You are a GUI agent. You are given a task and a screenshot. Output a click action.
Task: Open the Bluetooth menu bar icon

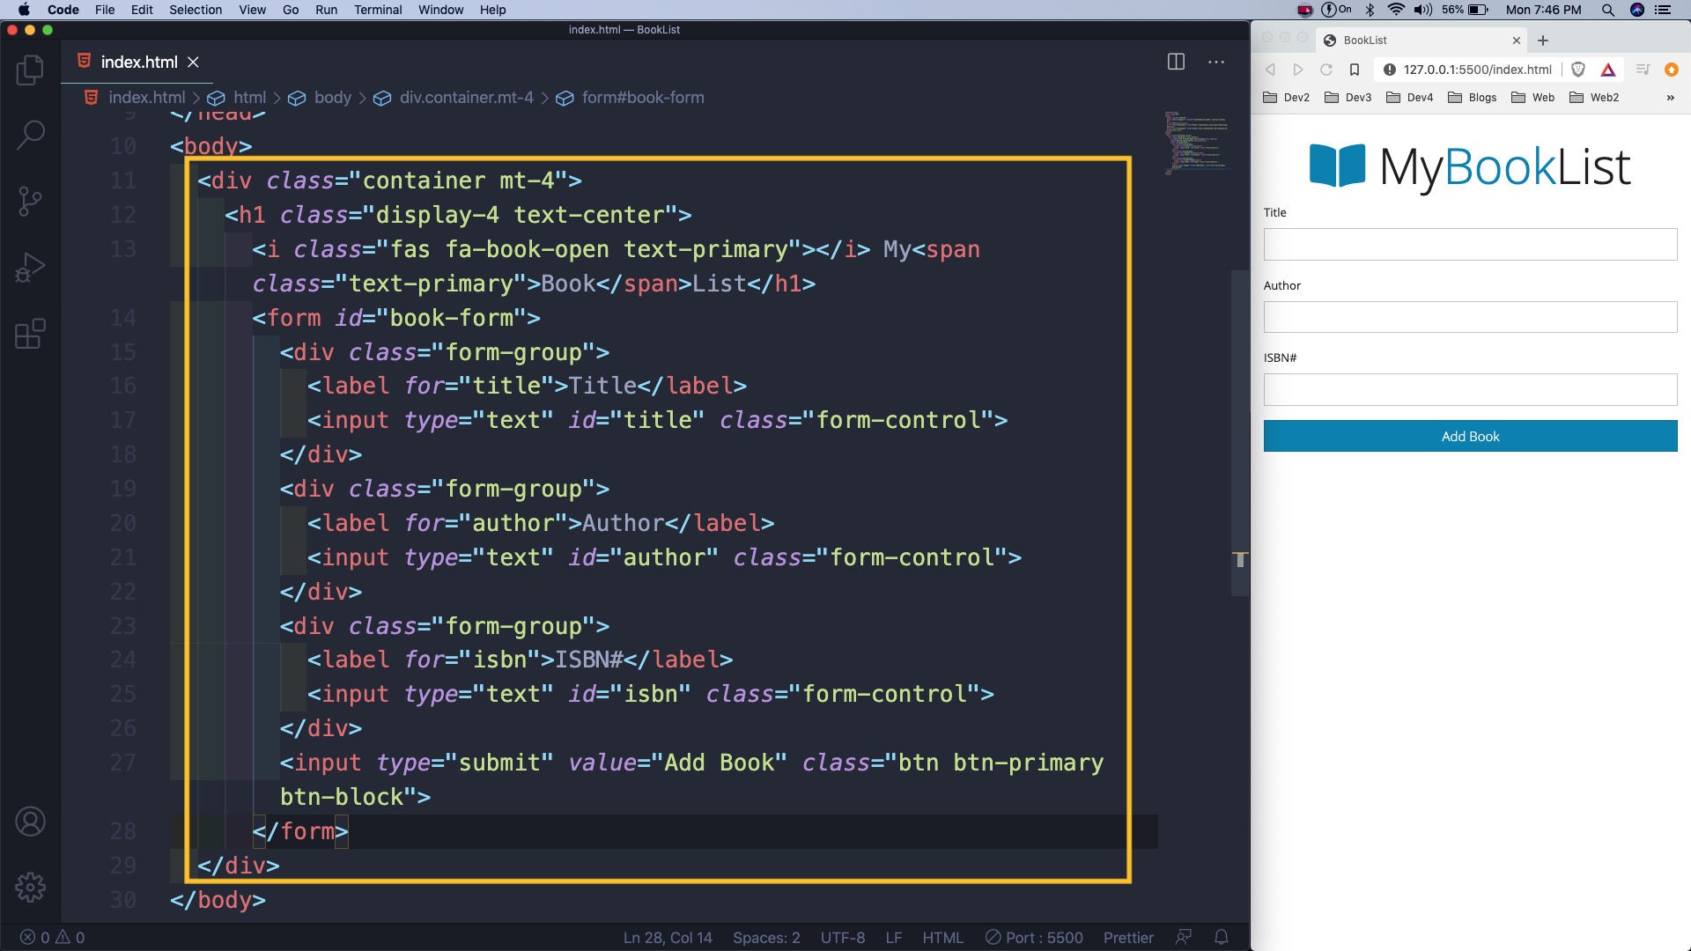point(1370,10)
